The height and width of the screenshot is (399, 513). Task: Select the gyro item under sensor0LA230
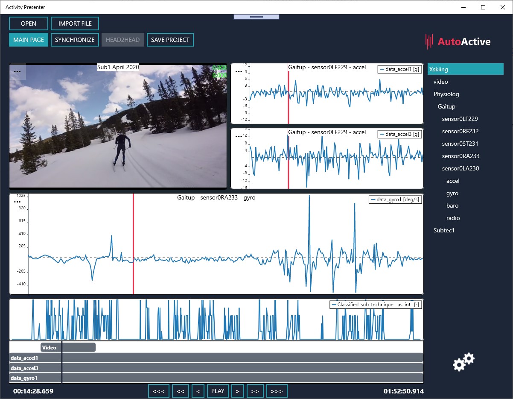[452, 193]
